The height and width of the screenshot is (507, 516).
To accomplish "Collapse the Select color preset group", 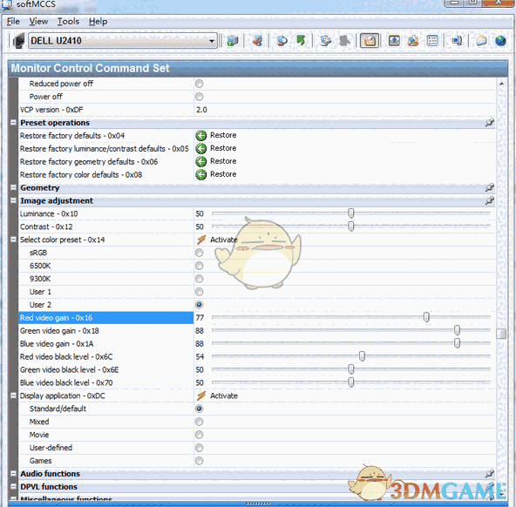I will tap(13, 240).
